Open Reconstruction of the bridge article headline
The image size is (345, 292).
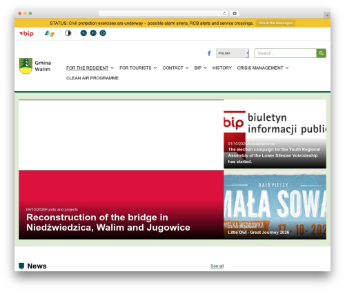point(108,222)
